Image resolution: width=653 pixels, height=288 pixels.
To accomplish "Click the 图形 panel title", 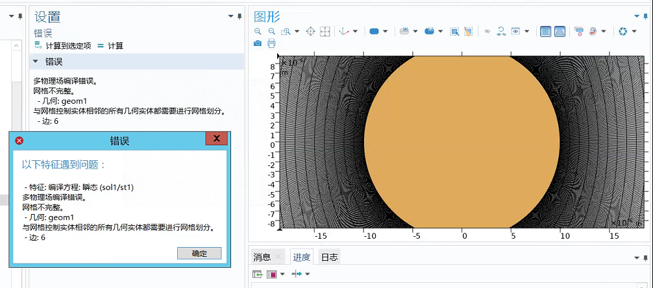I will (x=267, y=17).
